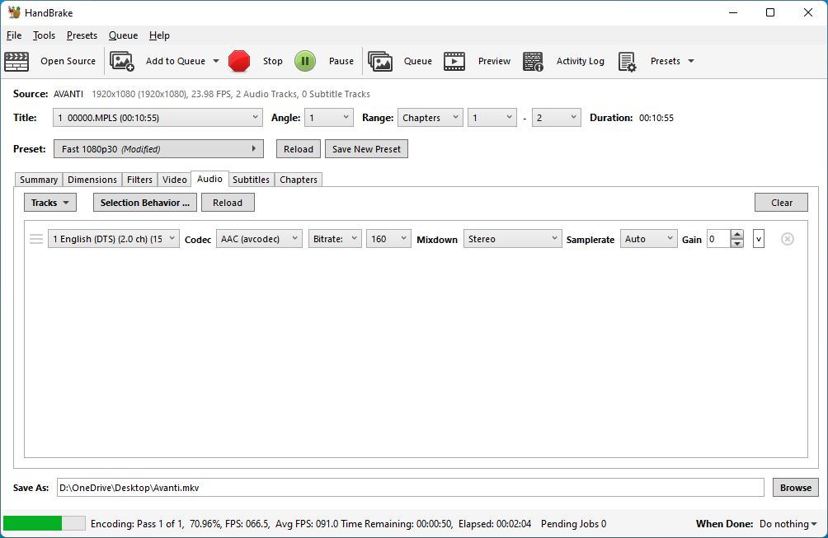
Task: Open the 160 bitrate value dropdown
Action: tap(388, 239)
